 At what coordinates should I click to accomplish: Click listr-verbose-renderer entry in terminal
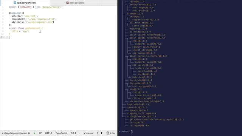click(x=148, y=56)
